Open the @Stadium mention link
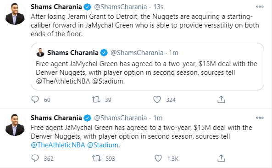272x168 pixels. click(103, 145)
